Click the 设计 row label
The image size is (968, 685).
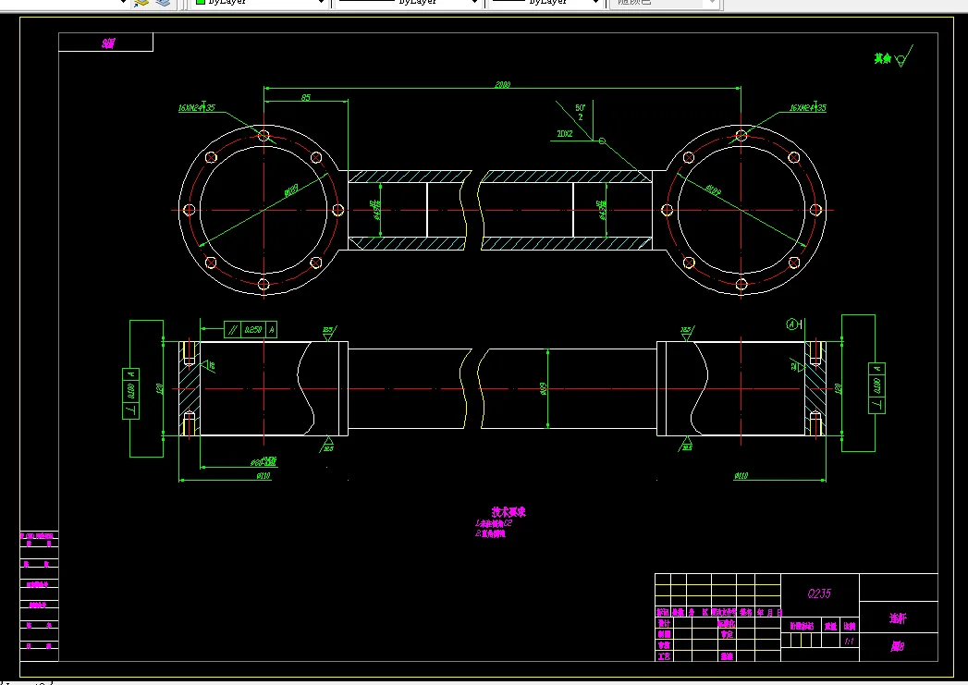pyautogui.click(x=664, y=623)
